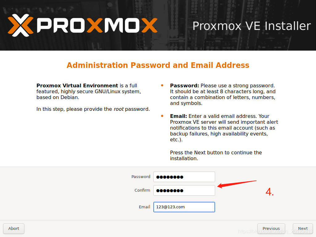The image size is (316, 237).
Task: Click the PROXMOX wordmark in banner
Action: point(97,25)
